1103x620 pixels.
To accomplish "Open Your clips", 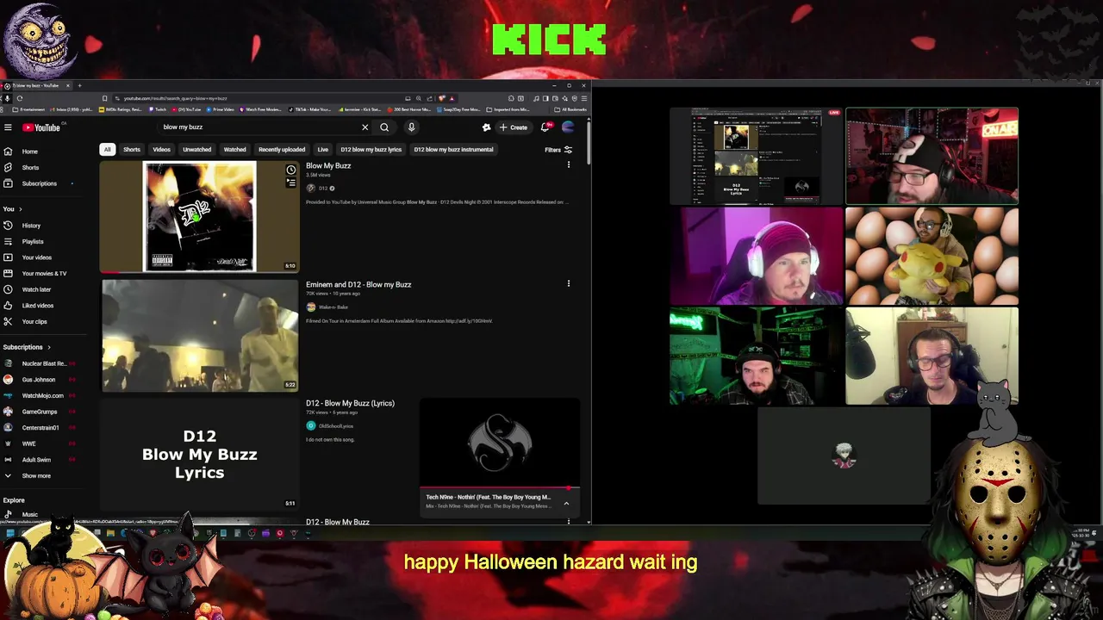I will click(x=34, y=321).
